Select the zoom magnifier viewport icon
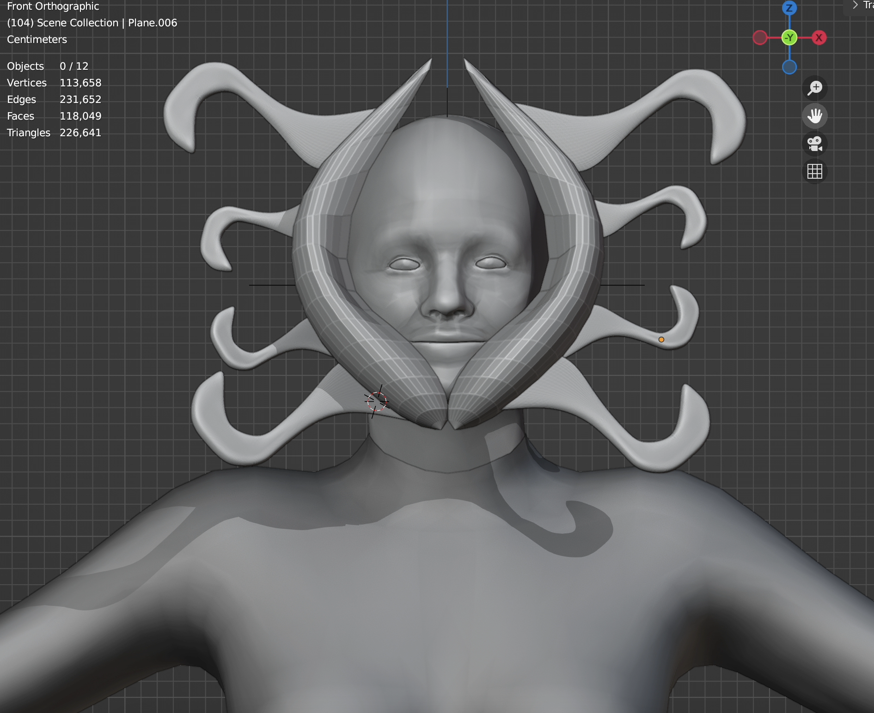This screenshot has width=874, height=713. (x=815, y=88)
